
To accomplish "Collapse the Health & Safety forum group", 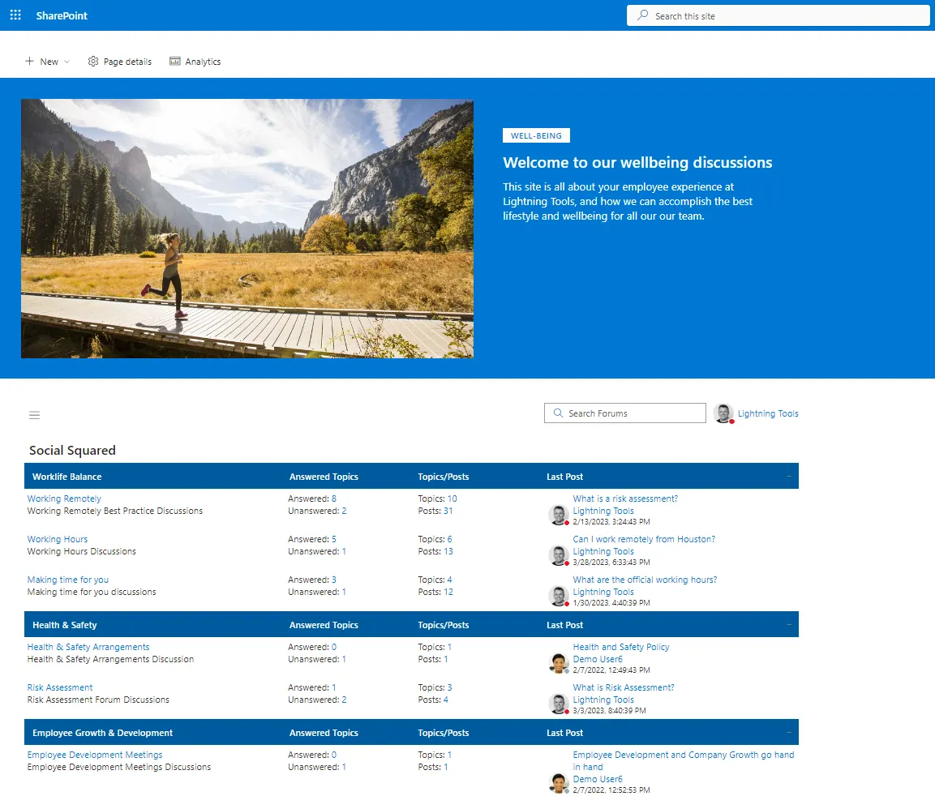I will tap(787, 624).
